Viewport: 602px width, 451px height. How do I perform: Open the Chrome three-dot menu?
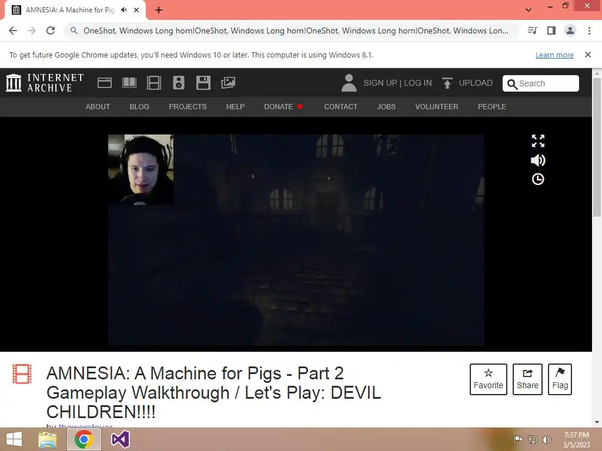(589, 31)
